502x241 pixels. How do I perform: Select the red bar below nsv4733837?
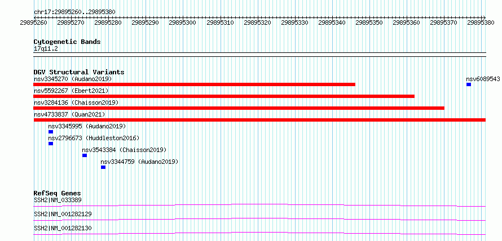click(259, 120)
